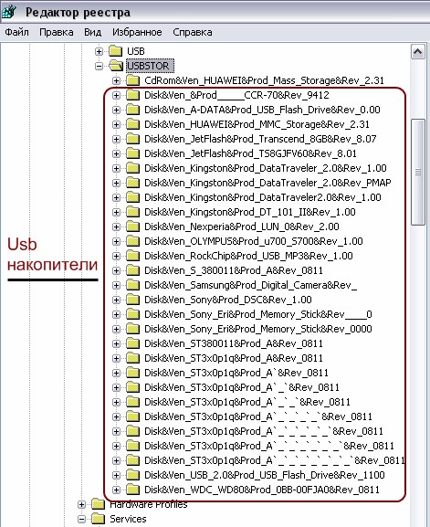This screenshot has width=430, height=527.
Task: Expand the Disk&Ven_&Prod CCR-70 key
Action: (x=116, y=95)
